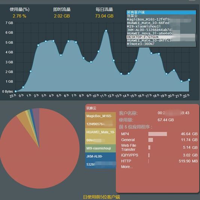Viewport: 200px width, 200px height.
Task: Click the 2.02 GB instant traffic value
Action: tap(62, 16)
